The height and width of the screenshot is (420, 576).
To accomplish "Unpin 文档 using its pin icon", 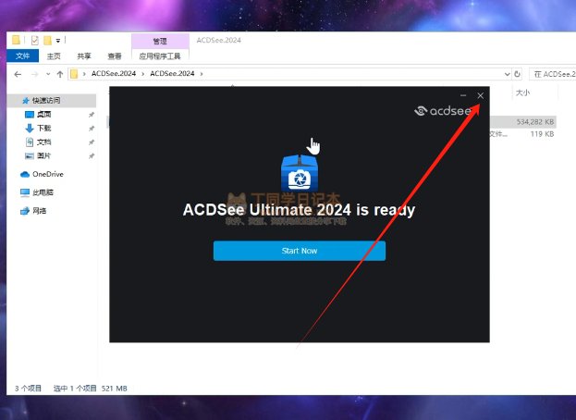I will [x=92, y=142].
